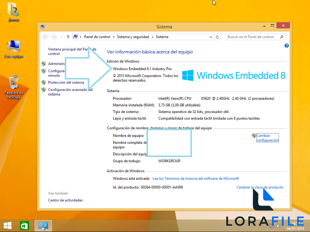Click the Intel(R) Xeon(R) CPU text
The image size is (310, 232).
pyautogui.click(x=175, y=99)
